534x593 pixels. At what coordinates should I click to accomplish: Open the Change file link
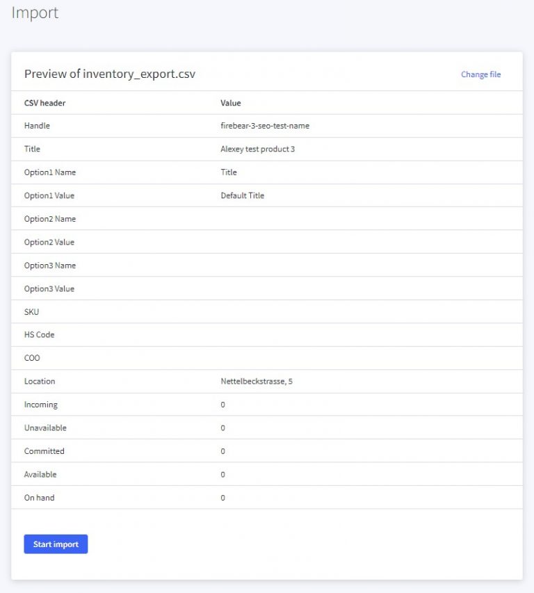[480, 74]
